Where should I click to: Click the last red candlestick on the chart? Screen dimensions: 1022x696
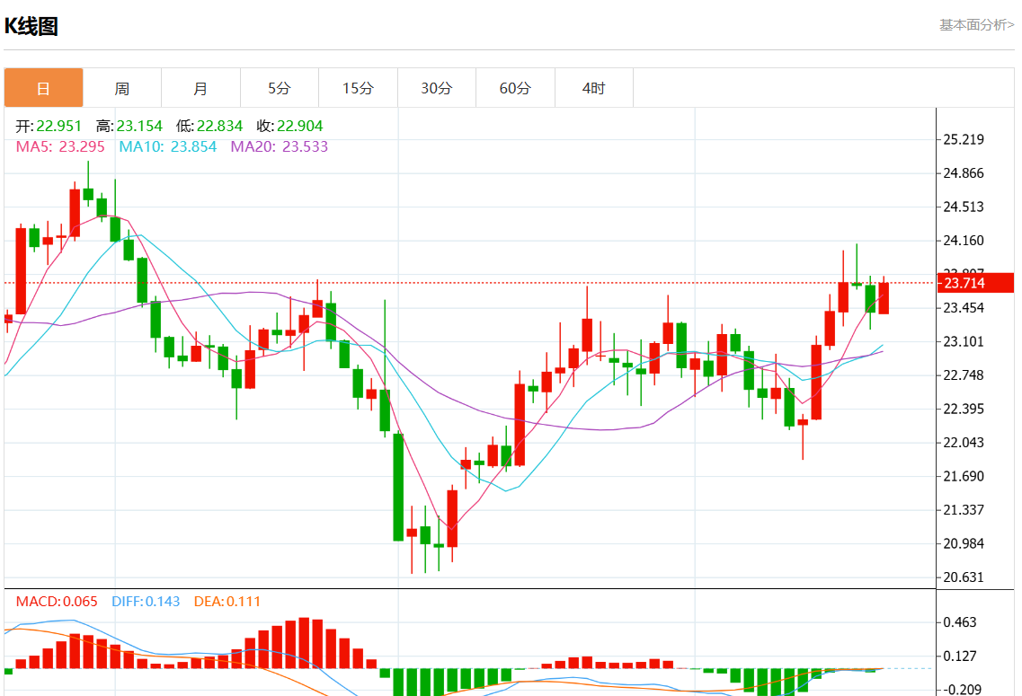point(884,298)
